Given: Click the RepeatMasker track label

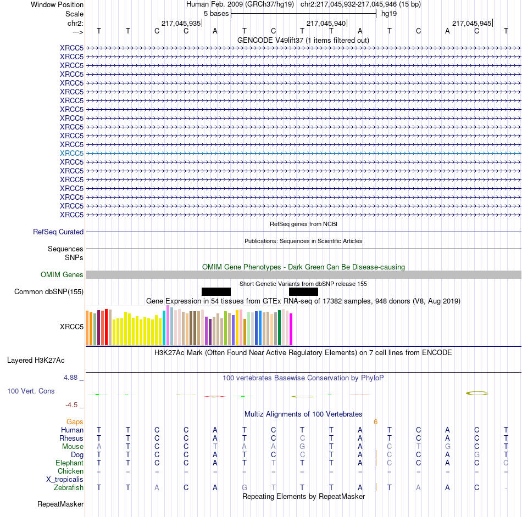Looking at the screenshot, I should tap(60, 504).
